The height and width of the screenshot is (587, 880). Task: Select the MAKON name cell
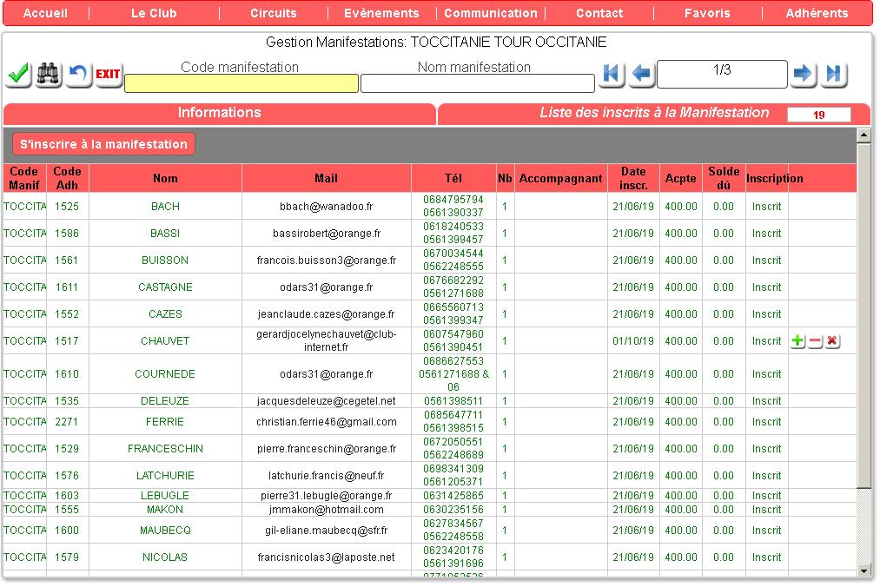166,510
